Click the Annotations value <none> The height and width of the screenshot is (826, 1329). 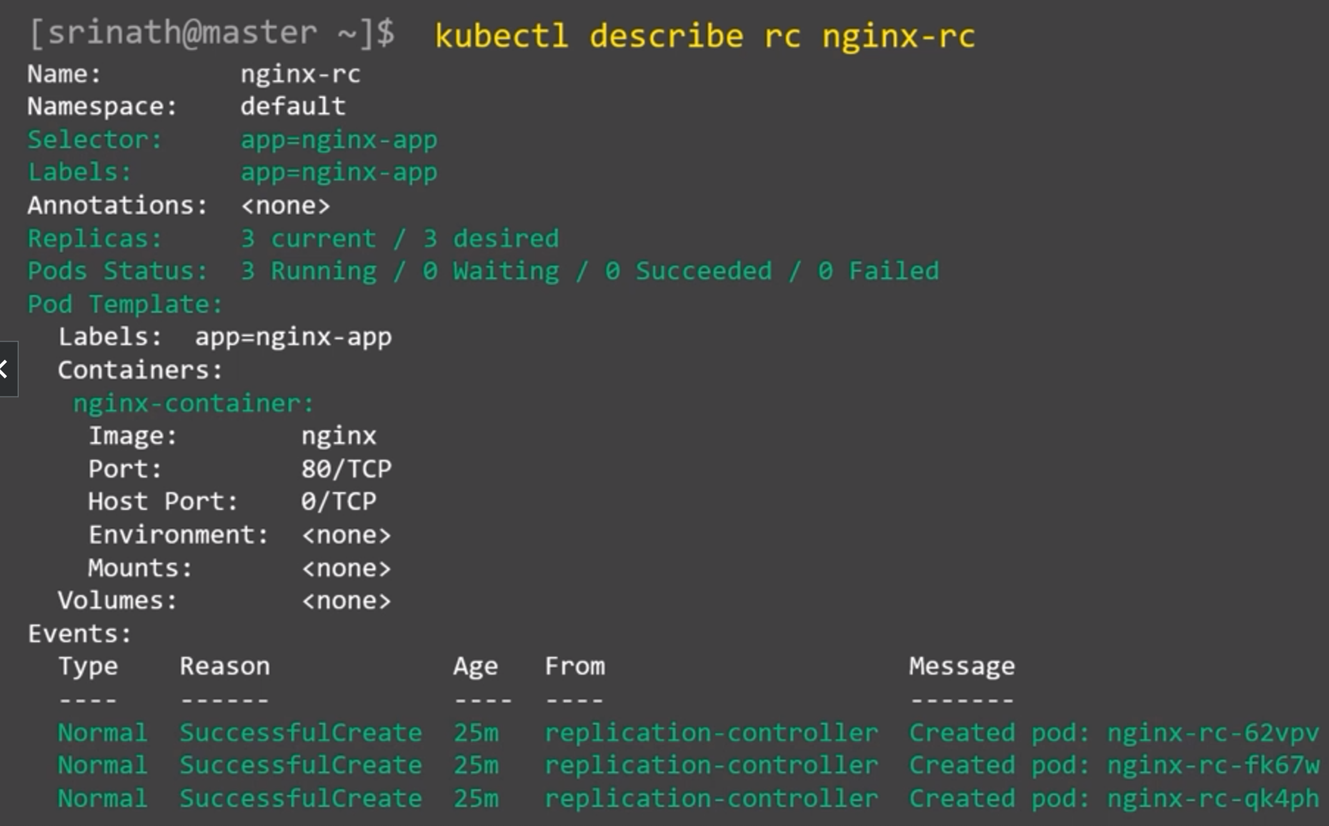285,205
